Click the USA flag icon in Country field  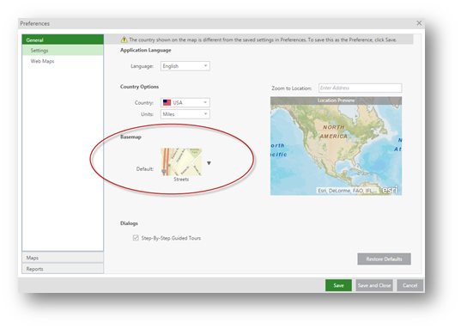coord(167,102)
